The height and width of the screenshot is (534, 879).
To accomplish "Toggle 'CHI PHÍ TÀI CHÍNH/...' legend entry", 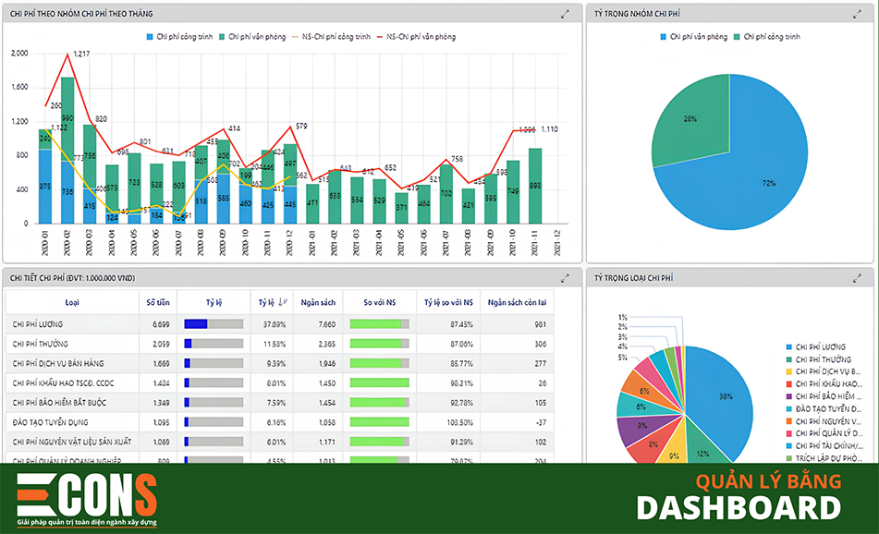I will point(824,446).
